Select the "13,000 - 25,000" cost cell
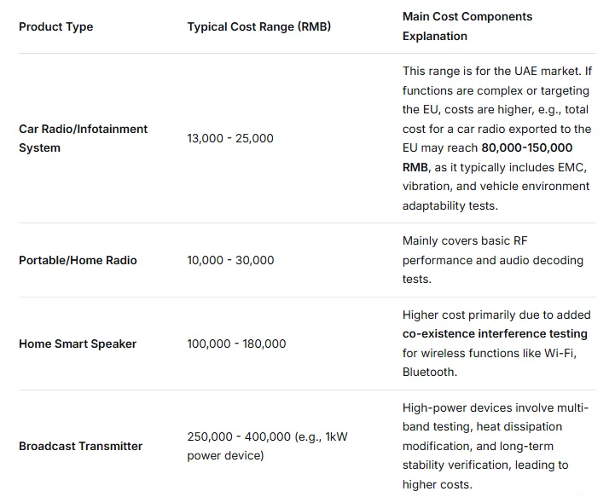Image resolution: width=615 pixels, height=497 pixels. [x=230, y=138]
